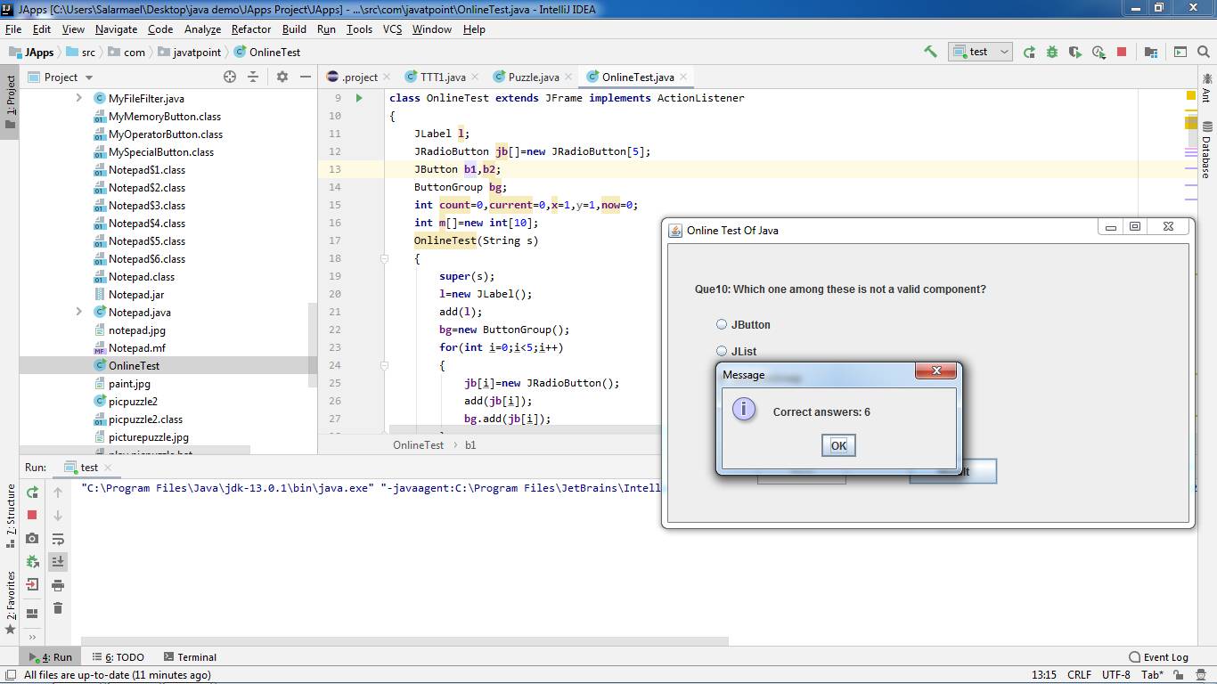This screenshot has height=684, width=1217.
Task: Click the b1 breadcrumb below the editor
Action: click(x=470, y=445)
